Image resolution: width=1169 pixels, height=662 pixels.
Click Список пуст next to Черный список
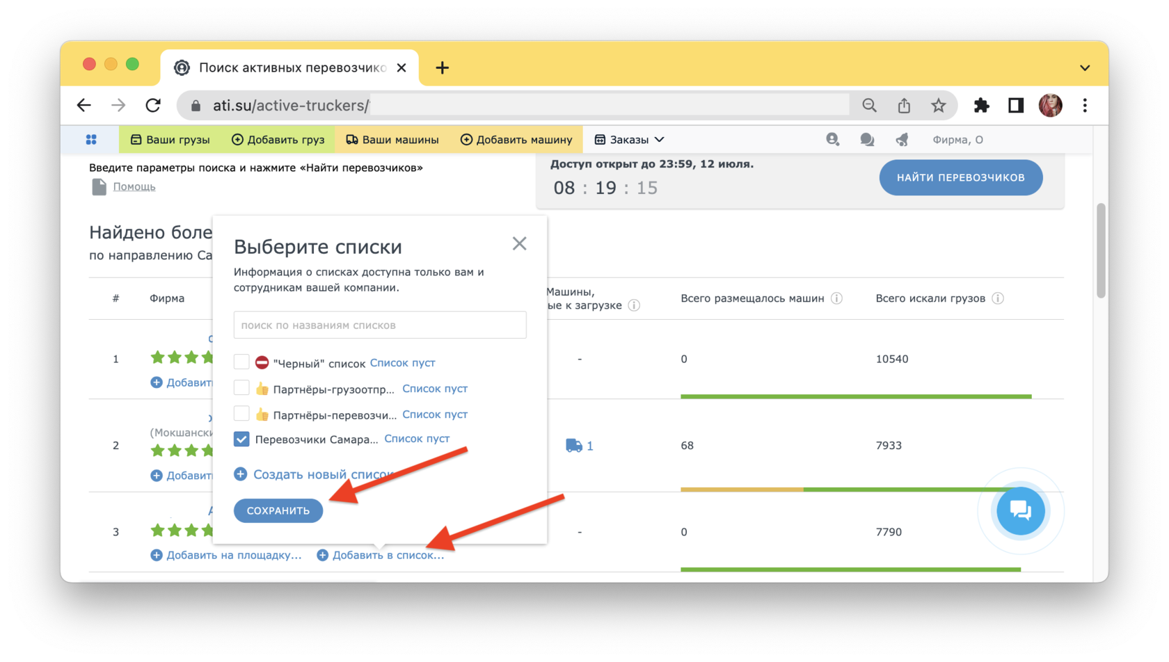(402, 362)
